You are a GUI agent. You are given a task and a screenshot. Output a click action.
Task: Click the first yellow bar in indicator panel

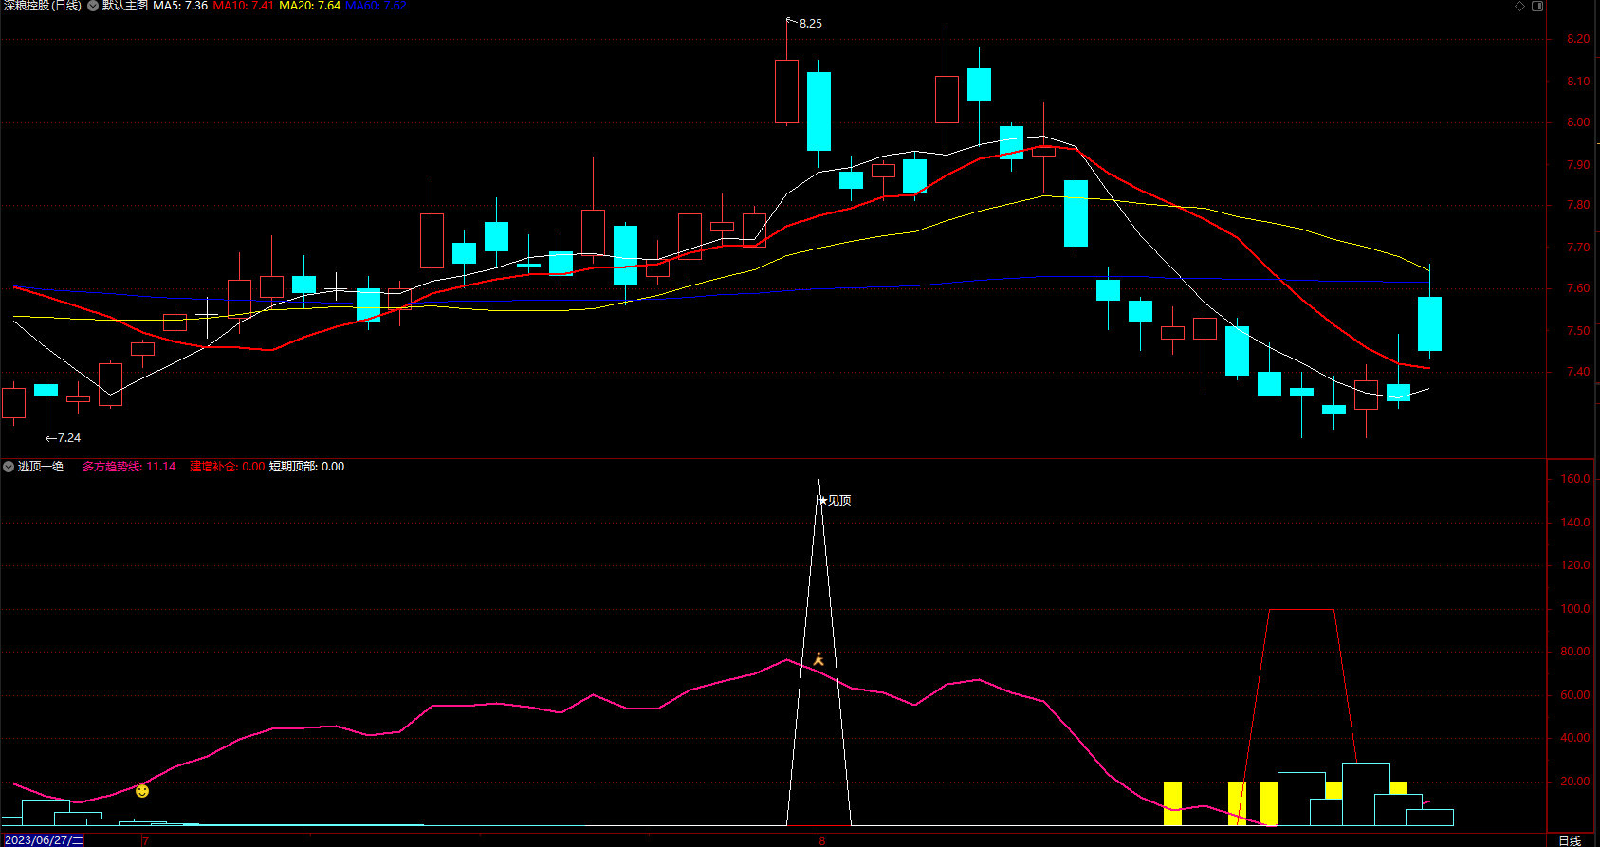1172,803
